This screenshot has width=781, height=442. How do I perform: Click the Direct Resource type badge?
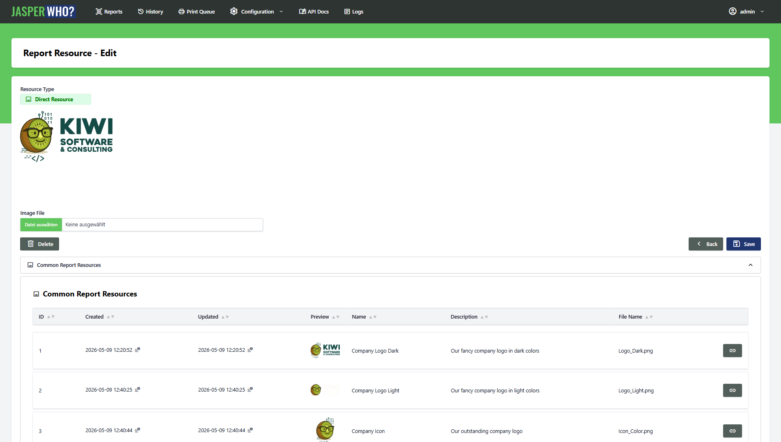click(x=55, y=99)
